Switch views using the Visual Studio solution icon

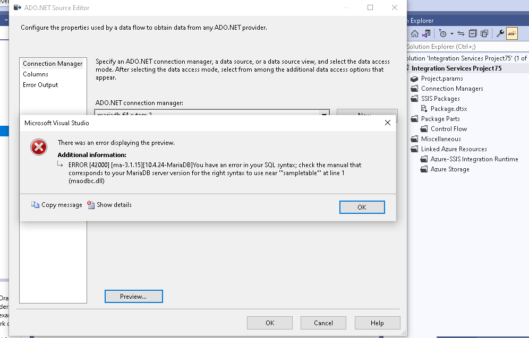426,34
